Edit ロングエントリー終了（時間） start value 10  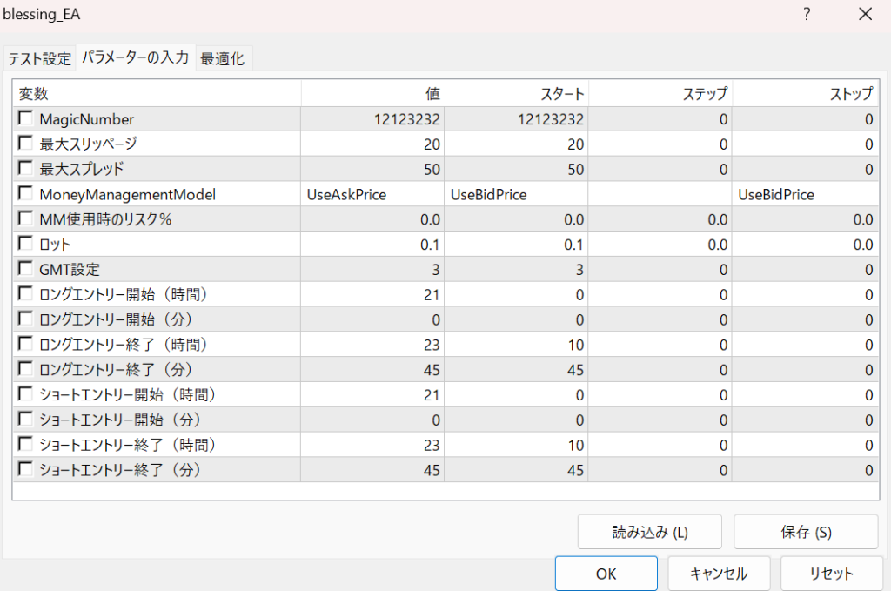[516, 345]
